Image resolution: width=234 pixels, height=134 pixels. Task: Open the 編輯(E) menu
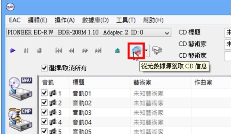click(37, 20)
